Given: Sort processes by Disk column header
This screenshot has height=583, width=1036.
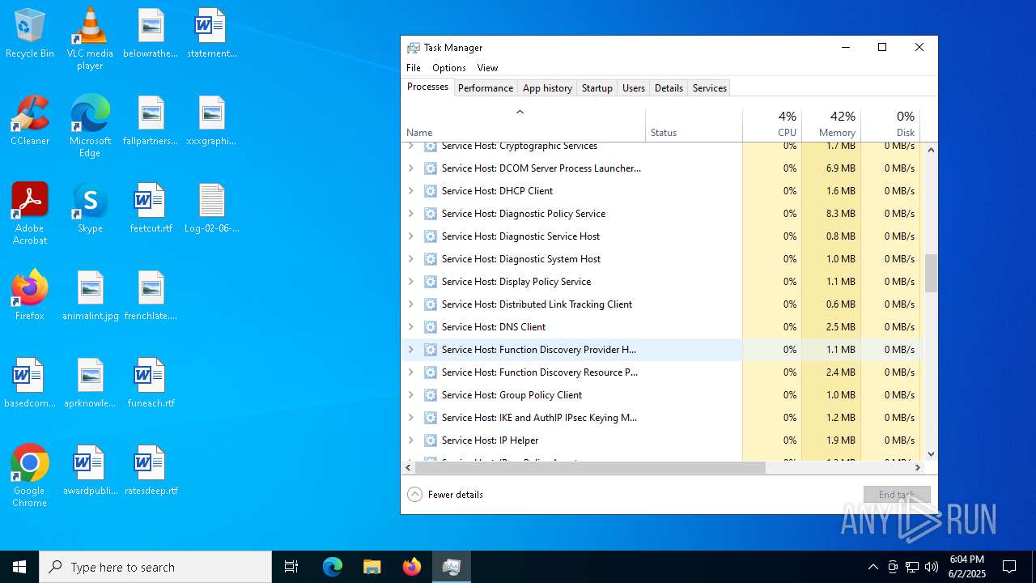Looking at the screenshot, I should [890, 124].
